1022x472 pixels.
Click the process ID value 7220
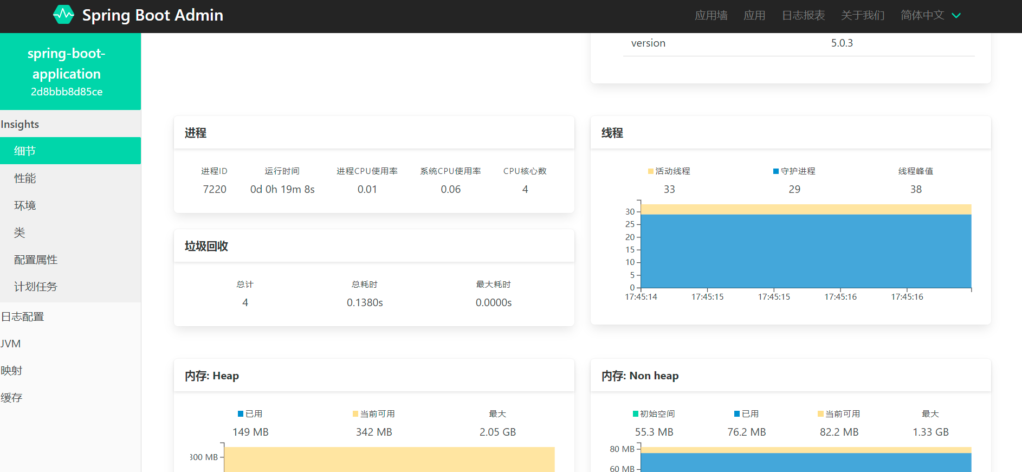215,189
